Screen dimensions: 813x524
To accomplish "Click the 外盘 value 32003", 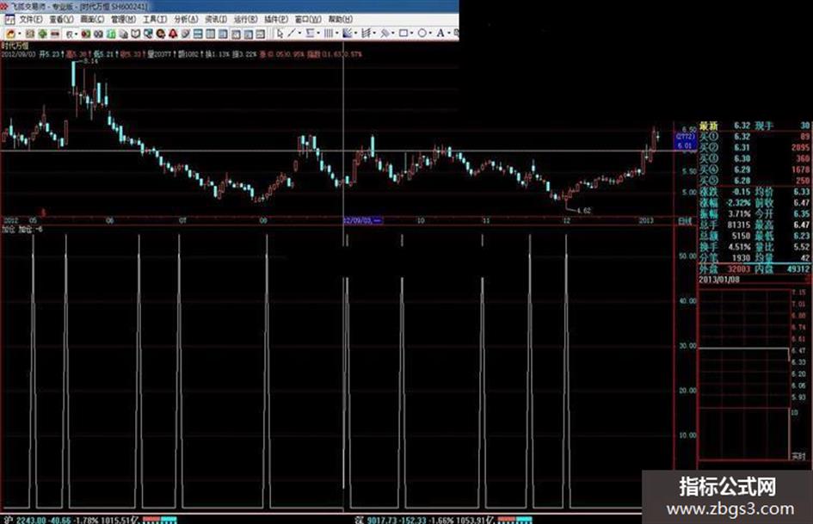I will pos(739,268).
